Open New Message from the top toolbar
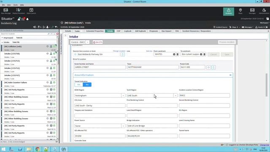This screenshot has width=270, height=152. point(5,11)
